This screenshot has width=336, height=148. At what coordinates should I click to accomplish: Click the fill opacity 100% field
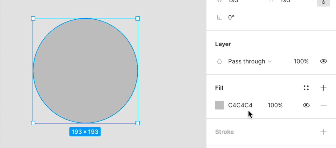click(275, 105)
